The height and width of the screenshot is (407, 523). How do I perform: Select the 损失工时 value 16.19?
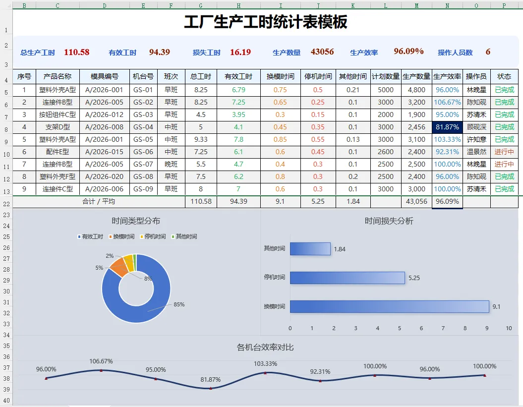tap(240, 53)
